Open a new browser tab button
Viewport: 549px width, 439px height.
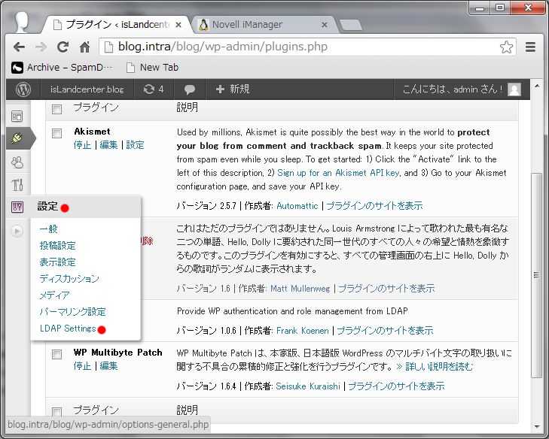pos(350,25)
